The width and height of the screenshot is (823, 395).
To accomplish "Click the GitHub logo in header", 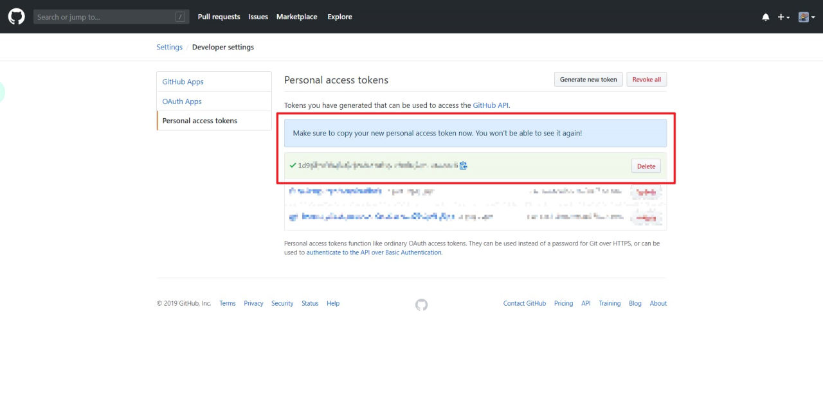I will 16,17.
